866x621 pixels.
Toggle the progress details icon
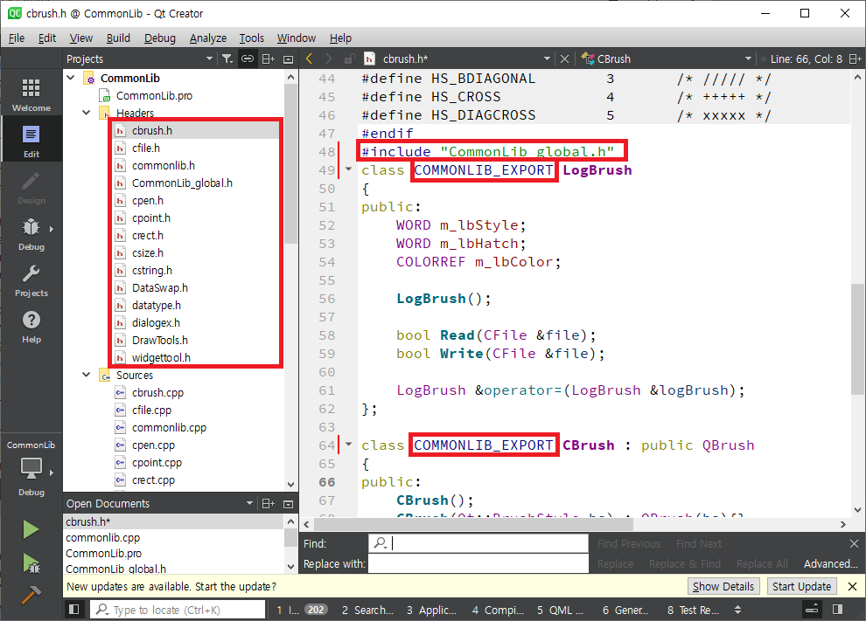[x=813, y=610]
